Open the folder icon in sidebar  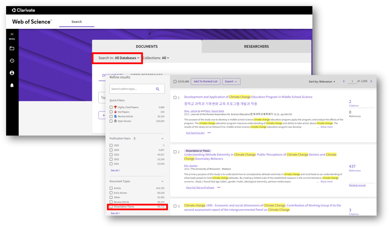tap(12, 49)
